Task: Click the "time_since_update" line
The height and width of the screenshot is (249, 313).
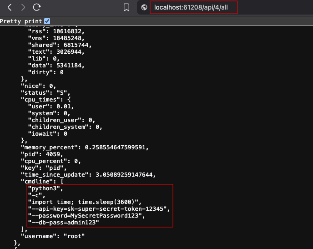Action: [88, 174]
